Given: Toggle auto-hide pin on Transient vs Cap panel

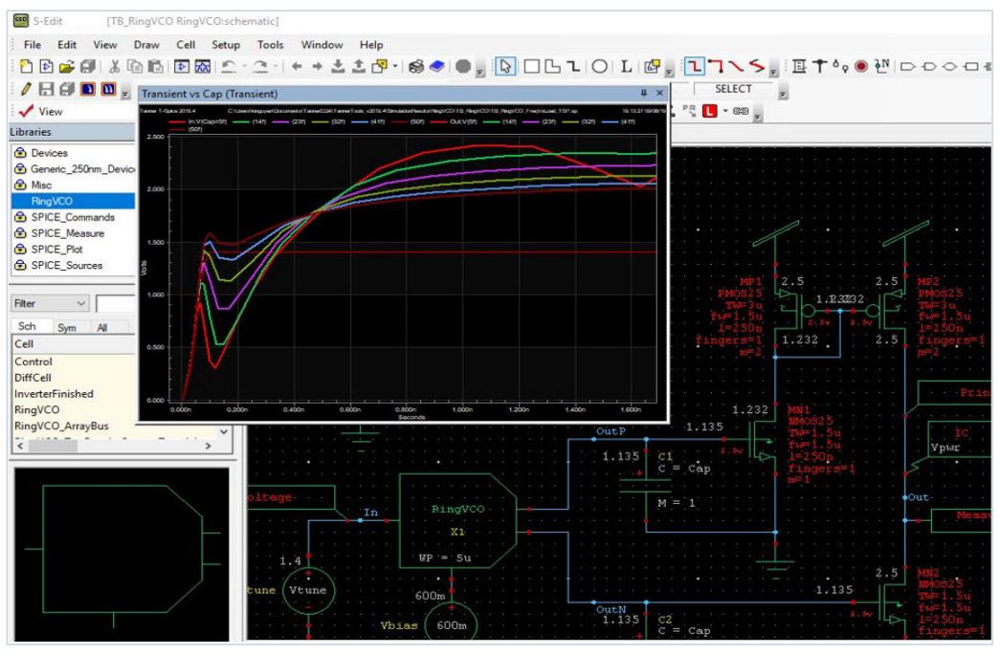Looking at the screenshot, I should (643, 91).
